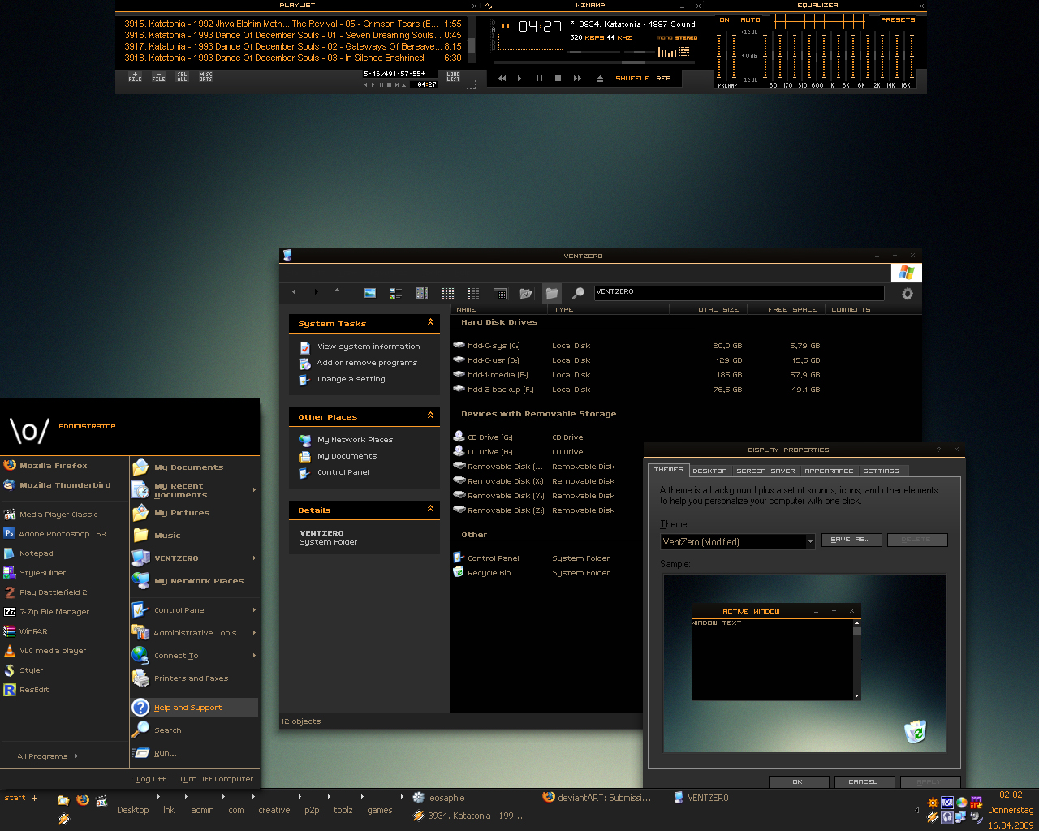Viewport: 1039px width, 831px height.
Task: Click the Winamp play button
Action: tap(519, 79)
